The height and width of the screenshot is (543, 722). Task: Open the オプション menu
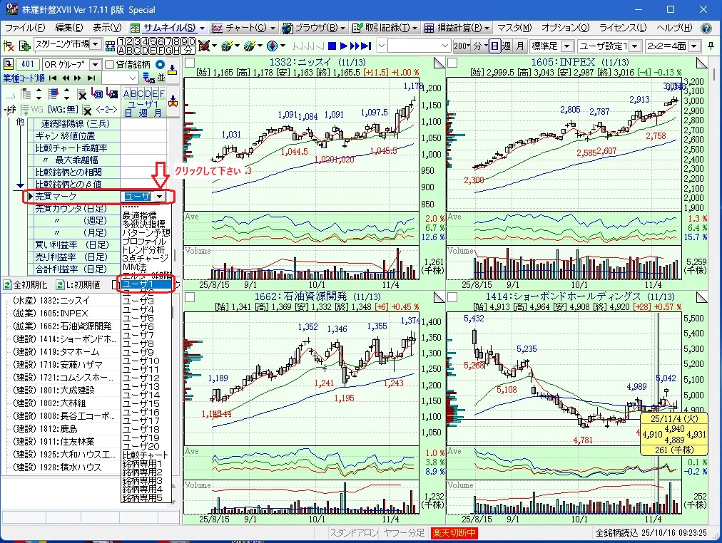click(565, 28)
